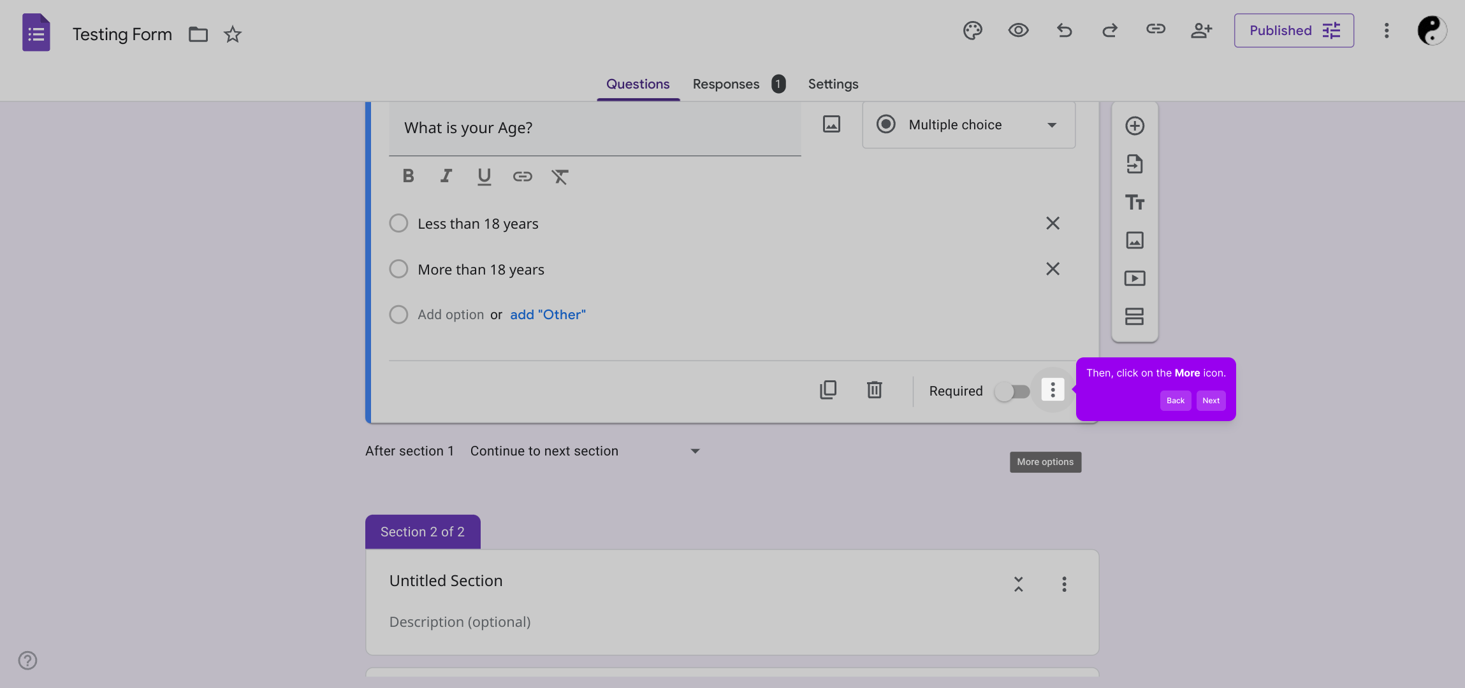Edit the 'What is your Age?' question title

pos(595,128)
